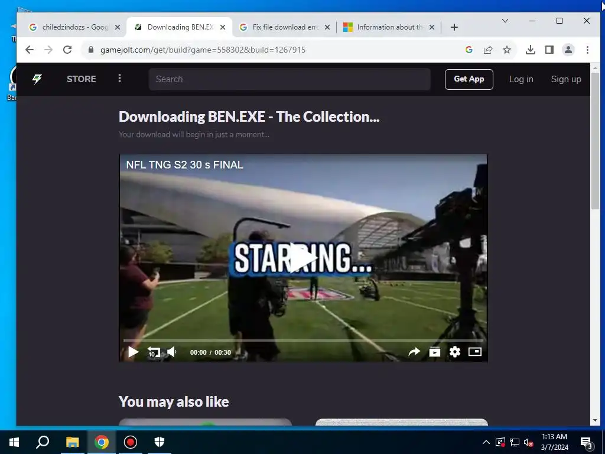Click the muted volume tray icon
This screenshot has height=454, width=605.
528,442
